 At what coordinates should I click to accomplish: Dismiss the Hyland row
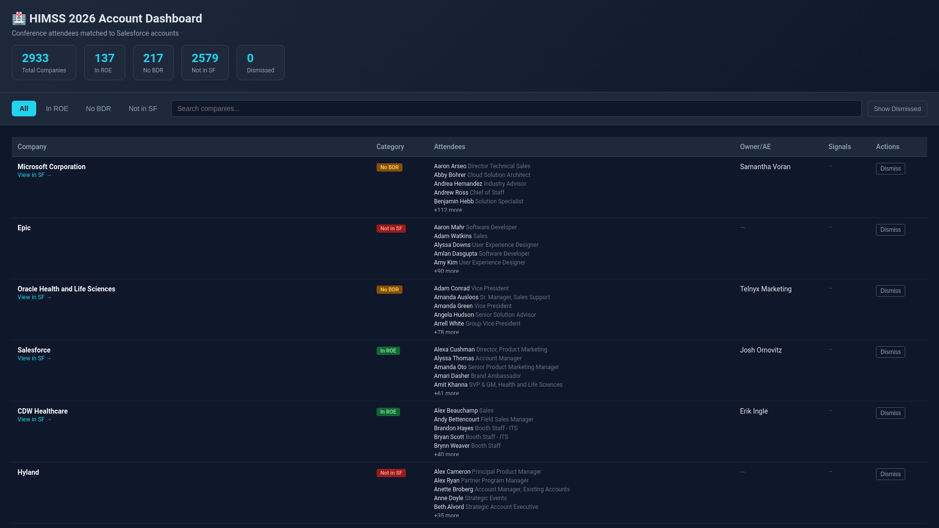click(890, 474)
